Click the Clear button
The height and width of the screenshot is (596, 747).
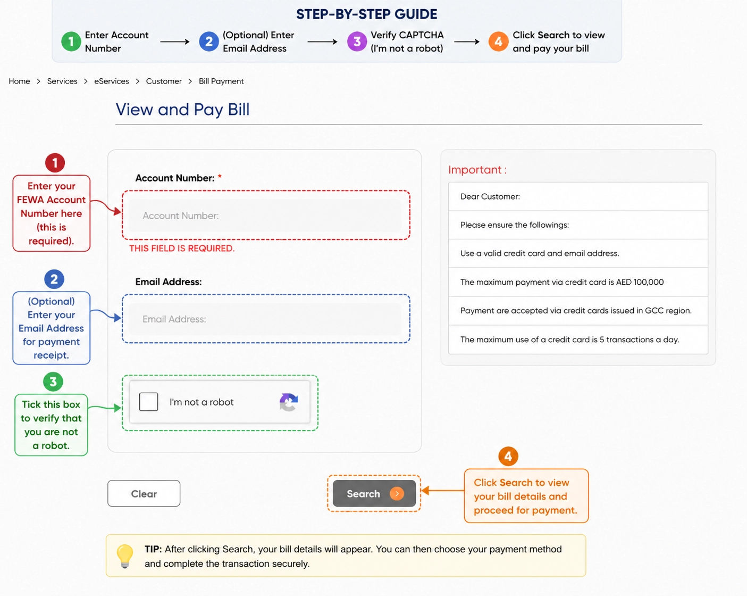click(144, 493)
